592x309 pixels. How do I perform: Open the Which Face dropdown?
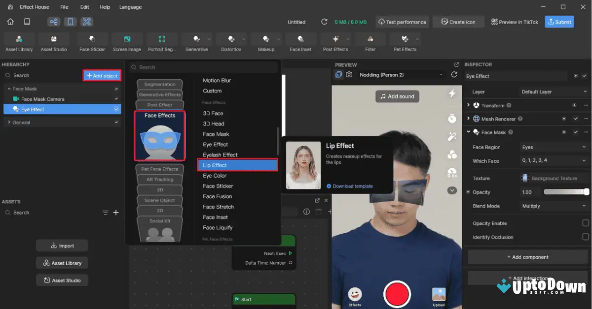(x=554, y=161)
